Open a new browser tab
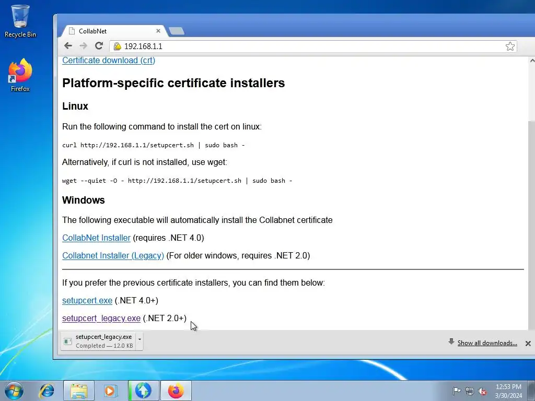 [177, 31]
